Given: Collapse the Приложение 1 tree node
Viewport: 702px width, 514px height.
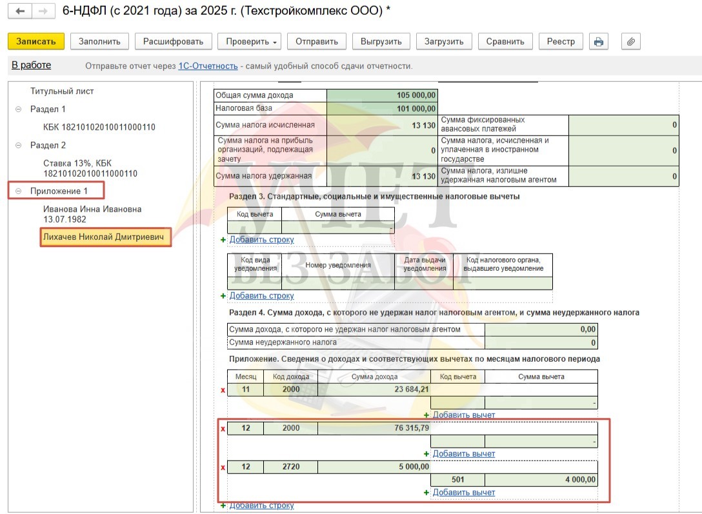Looking at the screenshot, I should 18,191.
